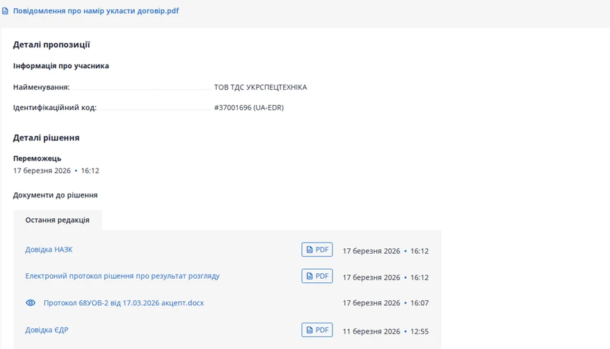Click the PDF button for Довідка ЄДР
This screenshot has height=349, width=610.
[317, 330]
